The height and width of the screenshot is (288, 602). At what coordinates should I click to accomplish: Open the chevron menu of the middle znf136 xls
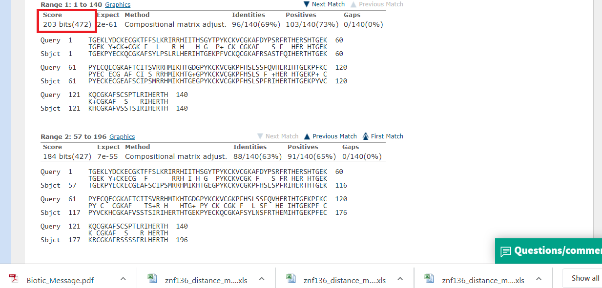pos(400,279)
